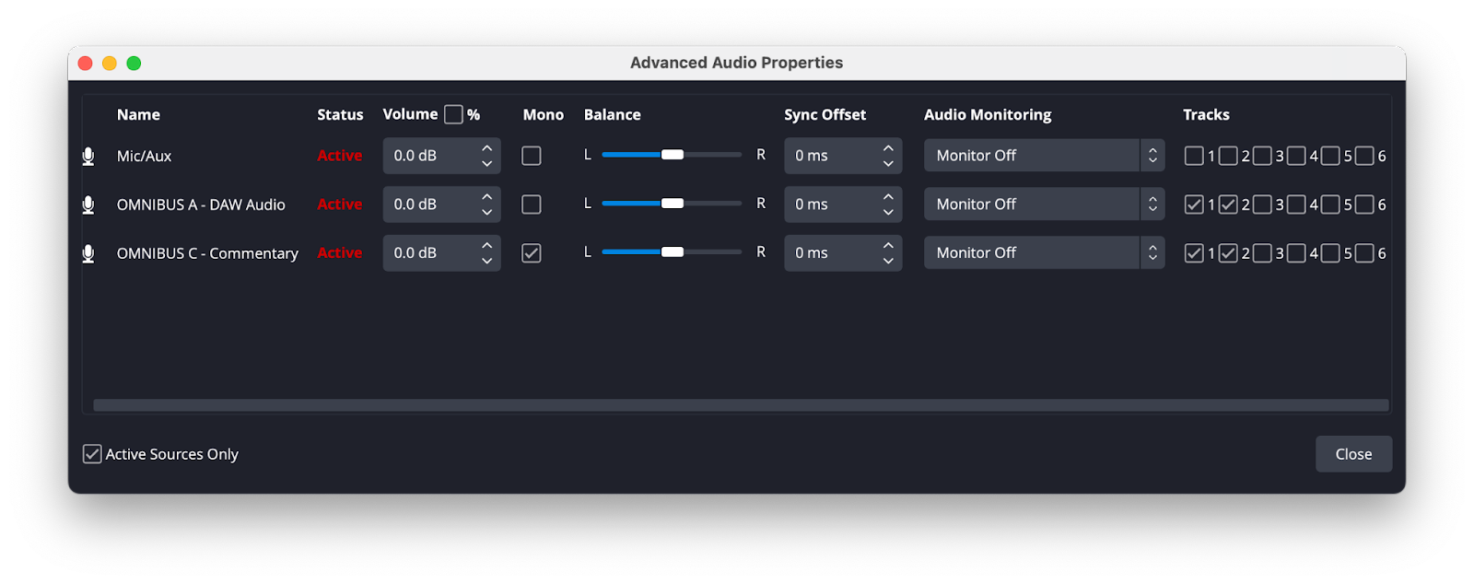Enable Mono for Mic/Aux
This screenshot has width=1474, height=584.
point(532,156)
